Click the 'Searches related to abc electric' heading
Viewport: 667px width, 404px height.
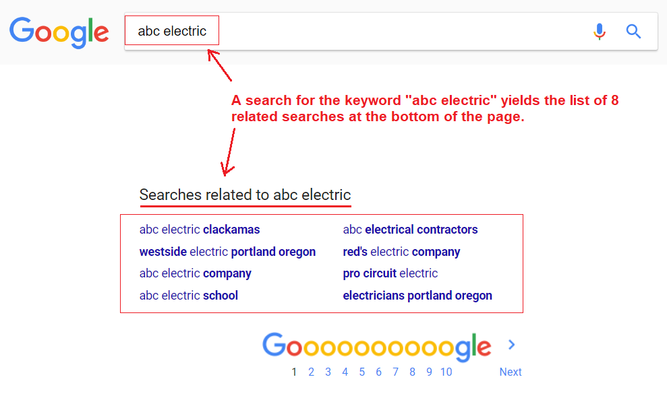coord(245,195)
